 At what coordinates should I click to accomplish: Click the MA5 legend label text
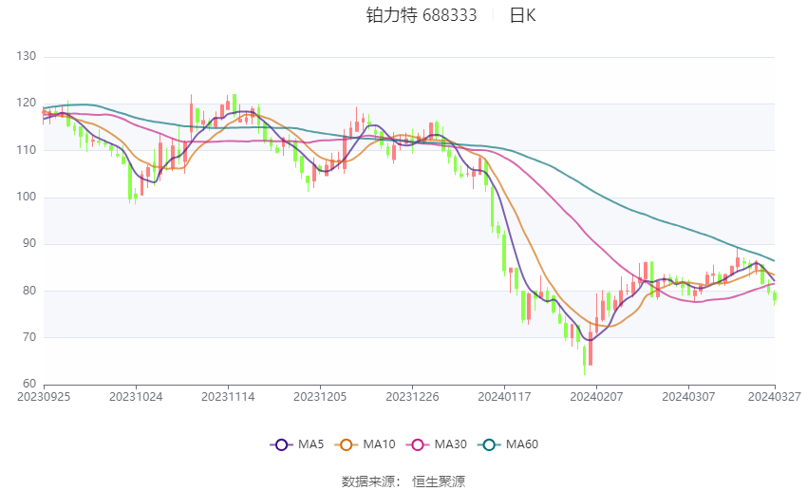[x=310, y=444]
